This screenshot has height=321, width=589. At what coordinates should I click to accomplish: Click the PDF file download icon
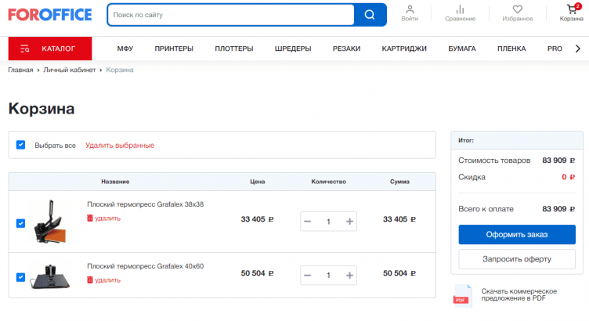click(x=462, y=295)
